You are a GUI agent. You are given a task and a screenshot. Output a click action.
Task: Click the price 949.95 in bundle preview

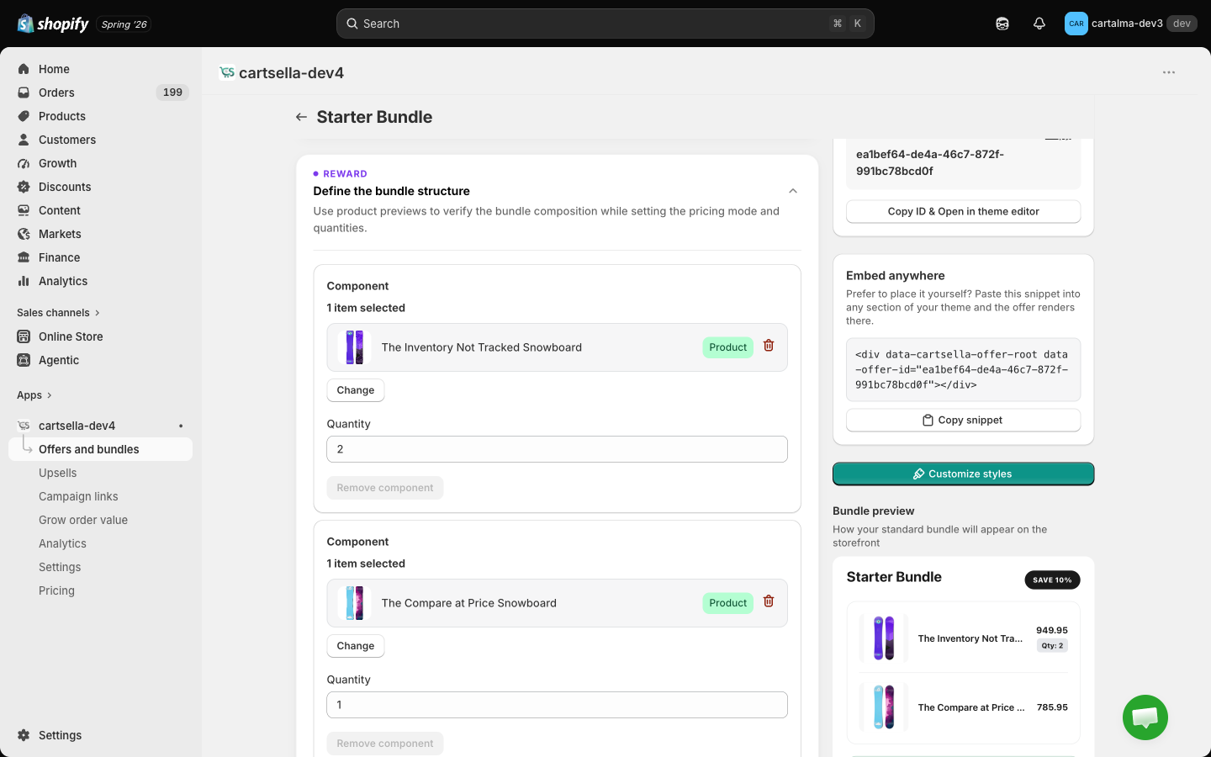1052,630
